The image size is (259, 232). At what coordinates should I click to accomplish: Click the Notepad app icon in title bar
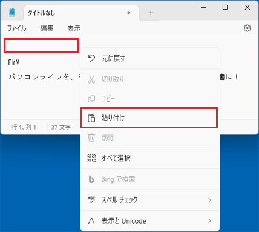12,13
